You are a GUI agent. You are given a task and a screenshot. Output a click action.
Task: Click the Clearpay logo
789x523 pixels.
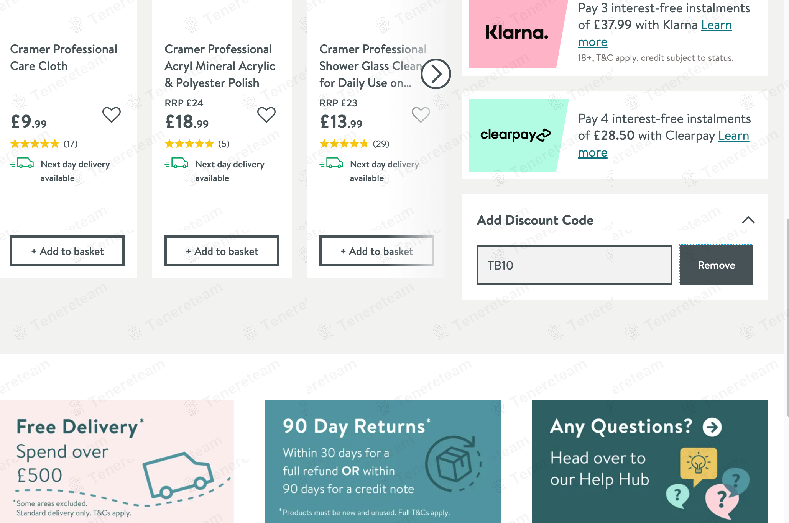[x=515, y=135]
